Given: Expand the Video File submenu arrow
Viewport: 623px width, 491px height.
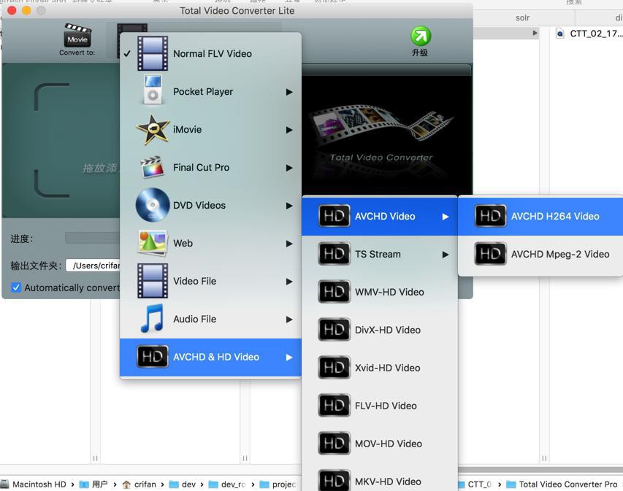Looking at the screenshot, I should pos(289,282).
